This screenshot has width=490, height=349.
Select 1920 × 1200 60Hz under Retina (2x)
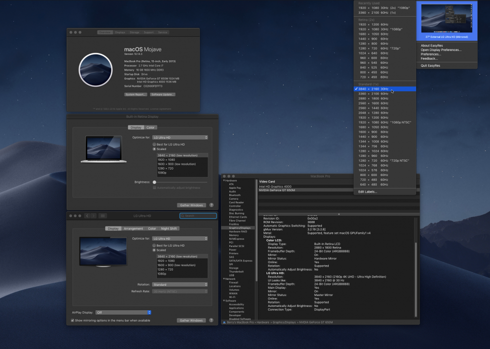pyautogui.click(x=385, y=25)
